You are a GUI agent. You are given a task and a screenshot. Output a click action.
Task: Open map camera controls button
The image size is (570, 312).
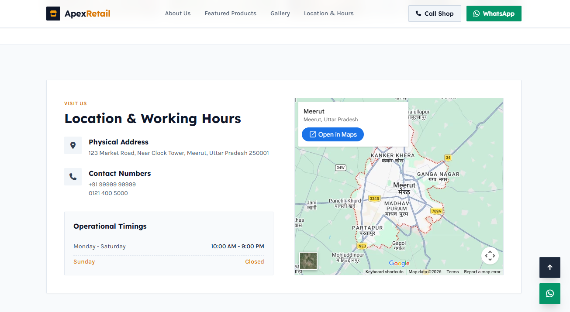point(490,256)
